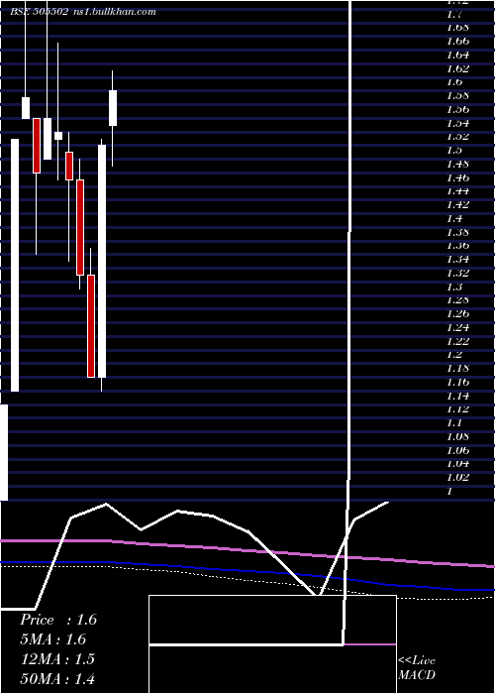Click the 1.04 price axis label
The height and width of the screenshot is (694, 495).
457,464
